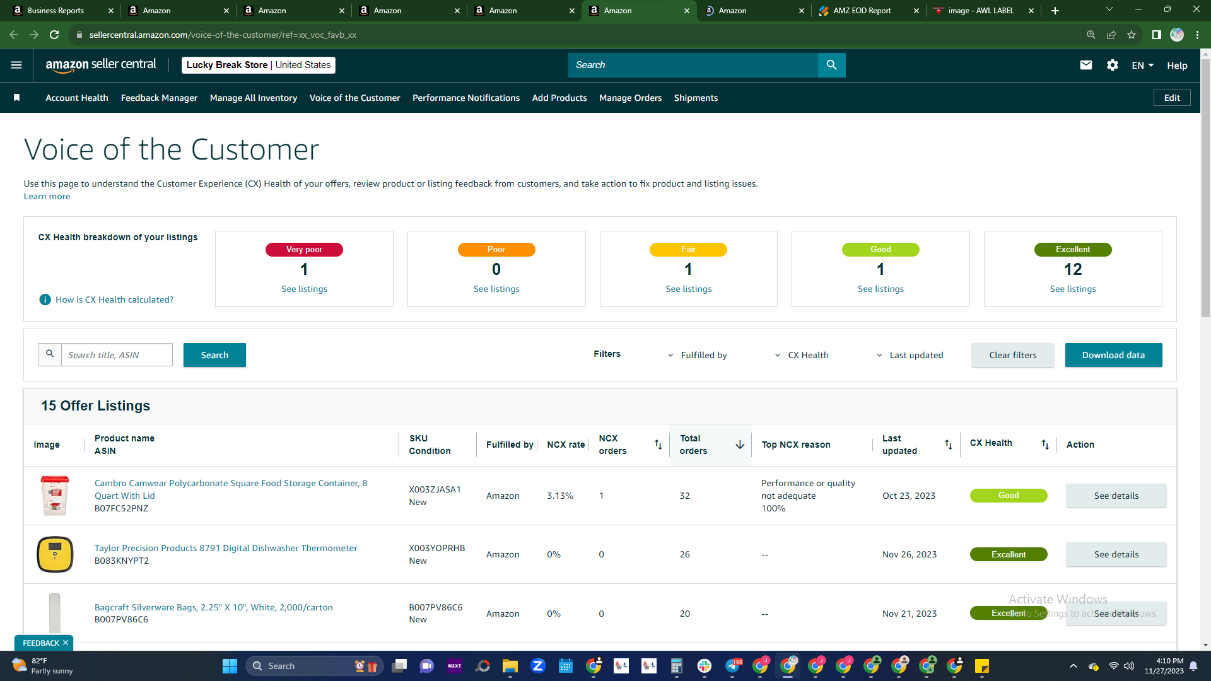The height and width of the screenshot is (681, 1211).
Task: Go back with the browser back arrow
Action: (x=14, y=35)
